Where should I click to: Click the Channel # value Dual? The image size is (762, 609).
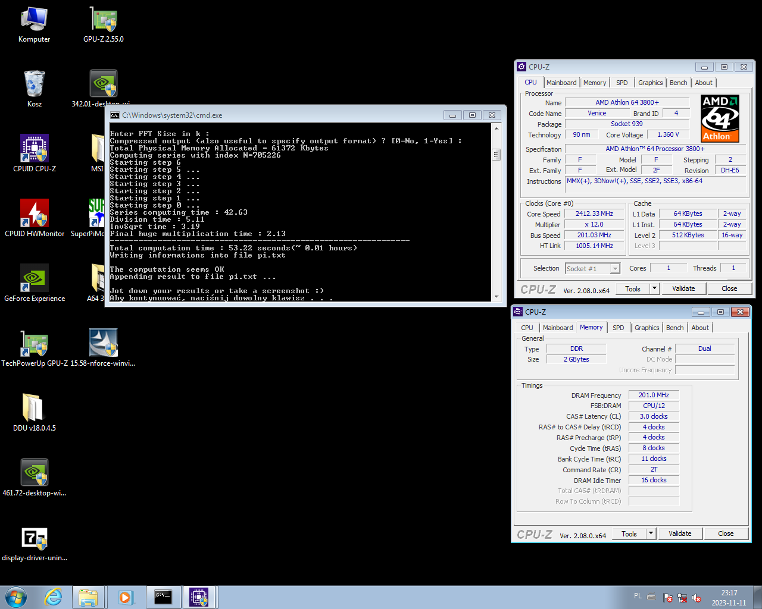(x=705, y=349)
